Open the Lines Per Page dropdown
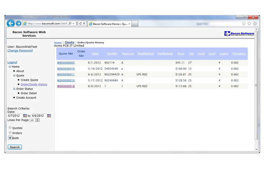Viewport: 265px width, 169px height. coord(37,120)
